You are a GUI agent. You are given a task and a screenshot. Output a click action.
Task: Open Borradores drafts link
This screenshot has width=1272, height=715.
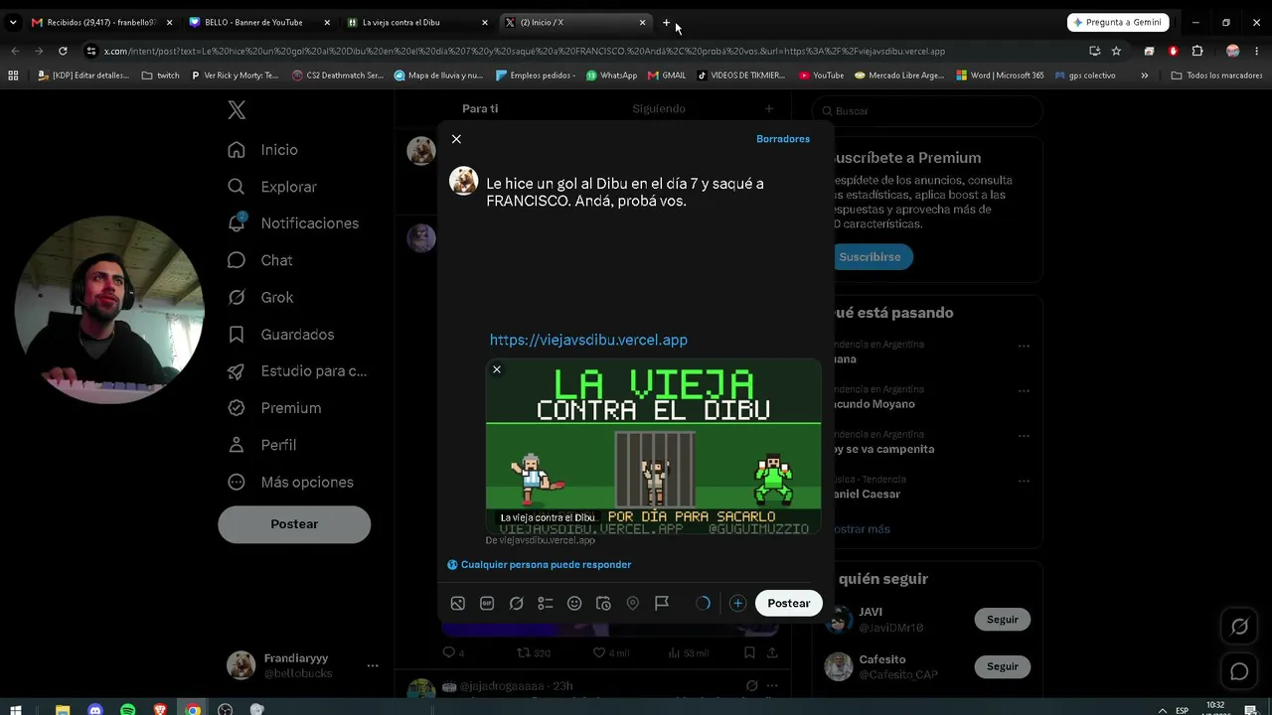tap(783, 139)
